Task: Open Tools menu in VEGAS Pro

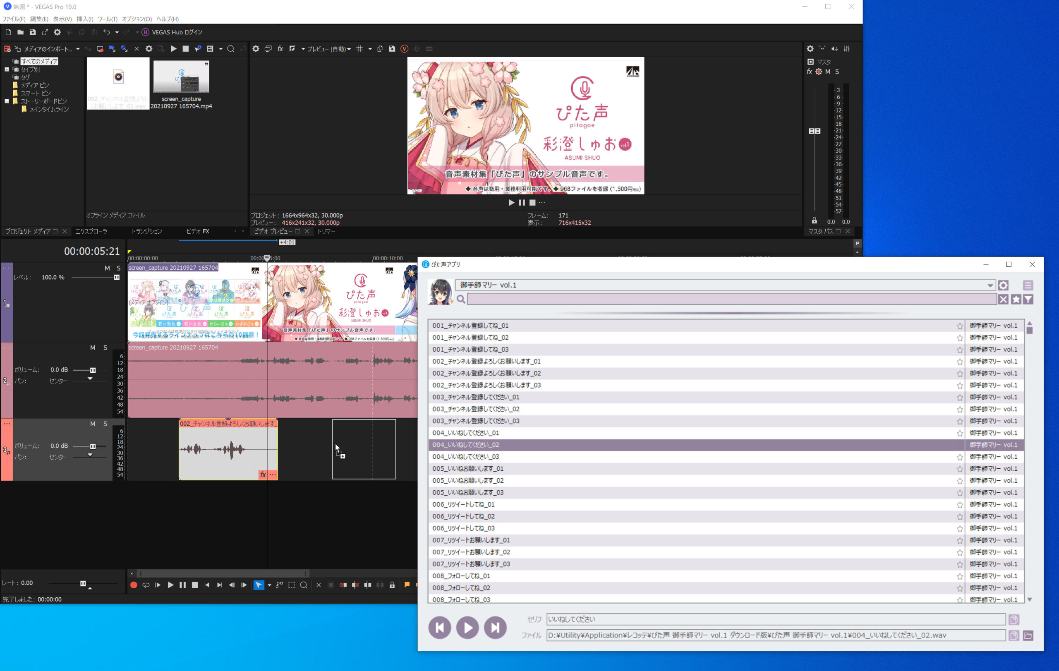Action: point(107,19)
